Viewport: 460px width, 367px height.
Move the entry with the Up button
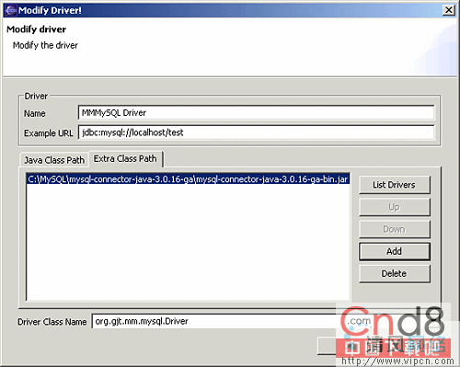point(395,207)
